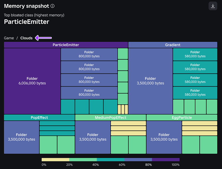Image resolution: width=222 pixels, height=169 pixels.
Task: Open the 6,006,000 bytes Folder tile
Action: (32, 81)
